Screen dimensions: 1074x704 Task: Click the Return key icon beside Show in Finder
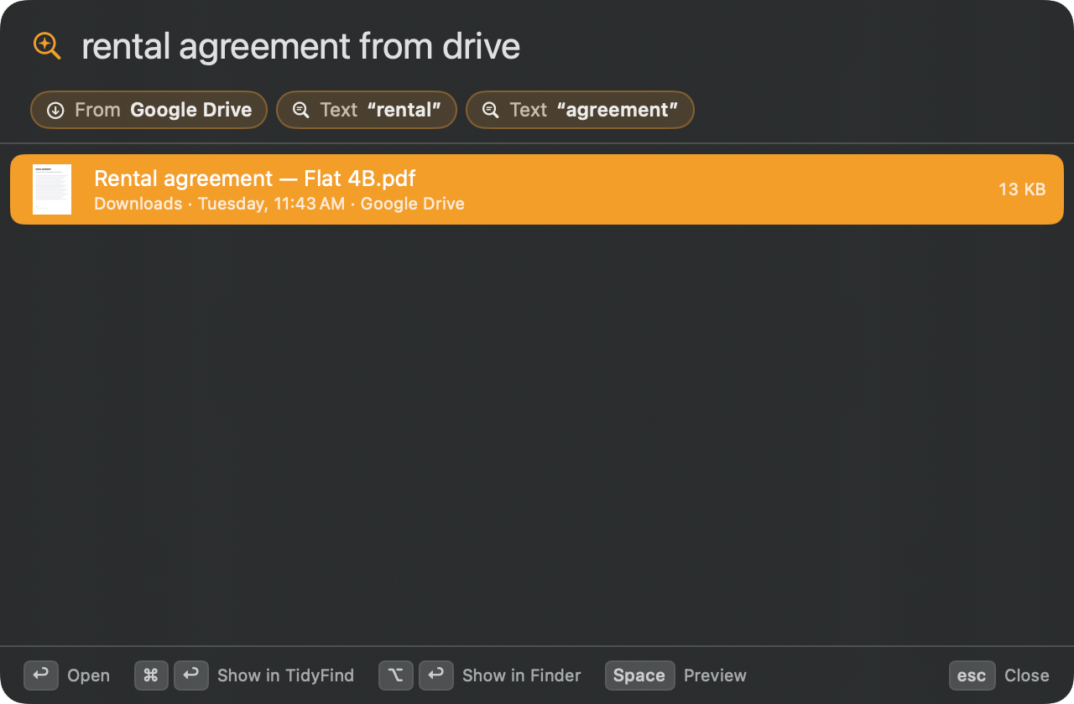coord(436,676)
